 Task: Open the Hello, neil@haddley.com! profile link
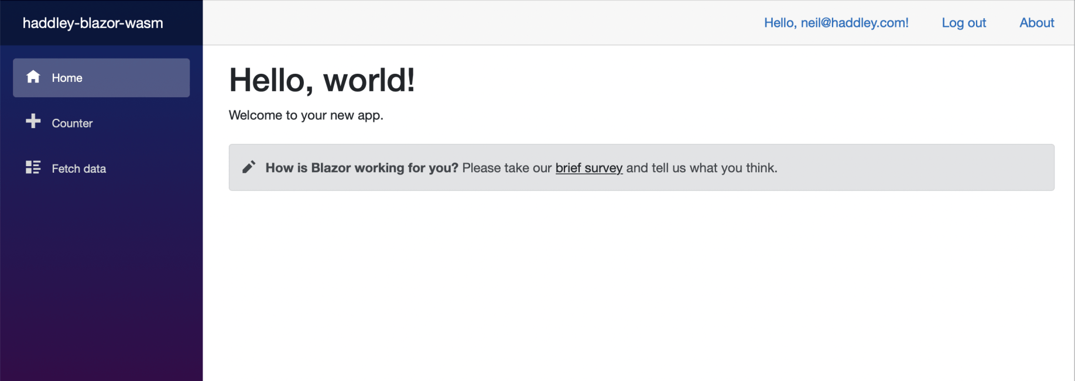point(836,23)
